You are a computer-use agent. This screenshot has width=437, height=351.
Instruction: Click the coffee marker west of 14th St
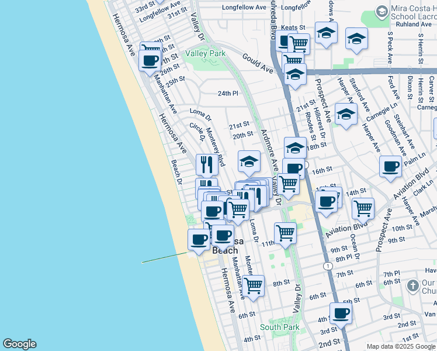tap(326, 202)
